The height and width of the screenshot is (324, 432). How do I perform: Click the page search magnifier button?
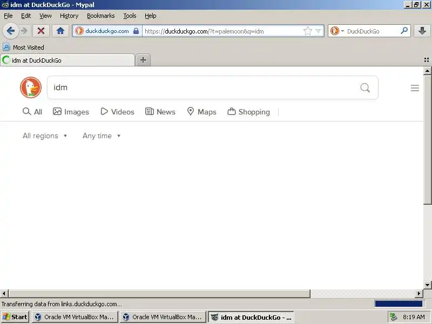point(365,87)
